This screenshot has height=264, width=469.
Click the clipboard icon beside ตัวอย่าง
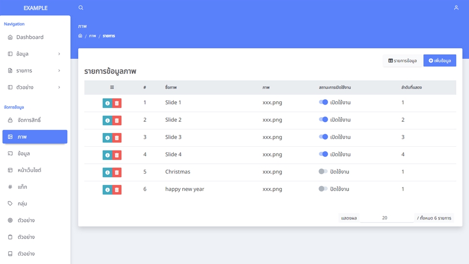10,237
